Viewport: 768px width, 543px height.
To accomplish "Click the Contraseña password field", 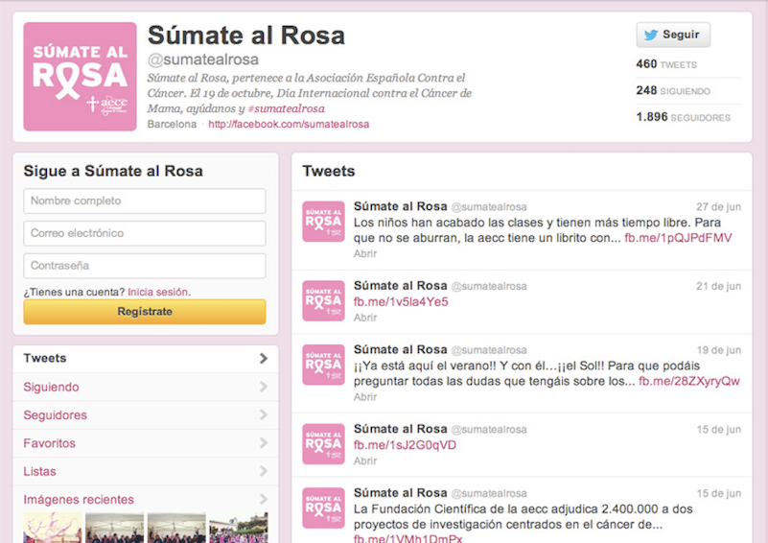I will pyautogui.click(x=145, y=266).
